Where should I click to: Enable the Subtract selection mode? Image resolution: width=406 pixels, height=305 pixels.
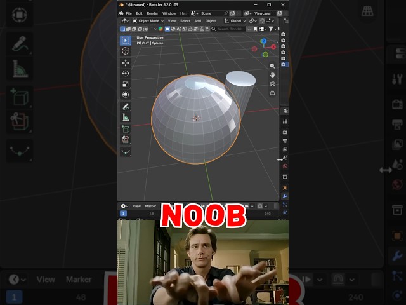tap(134, 29)
